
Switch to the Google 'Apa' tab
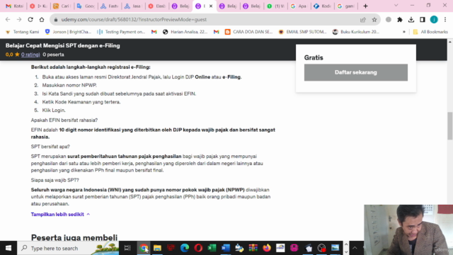299,6
